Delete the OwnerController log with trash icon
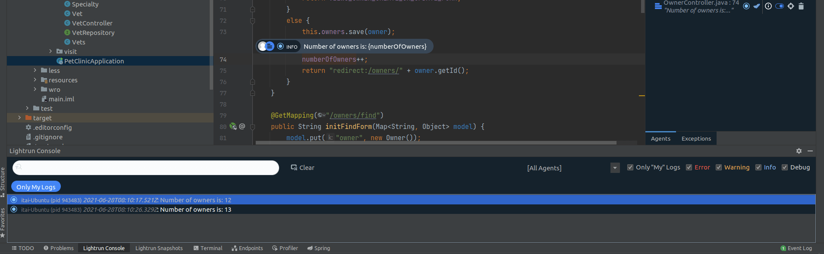 tap(801, 6)
